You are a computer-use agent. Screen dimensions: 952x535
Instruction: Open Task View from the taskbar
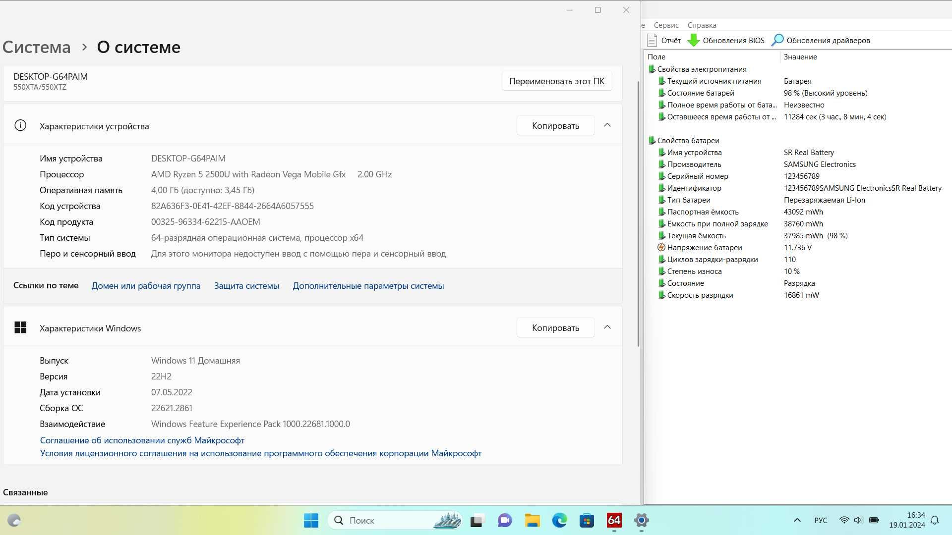(476, 520)
